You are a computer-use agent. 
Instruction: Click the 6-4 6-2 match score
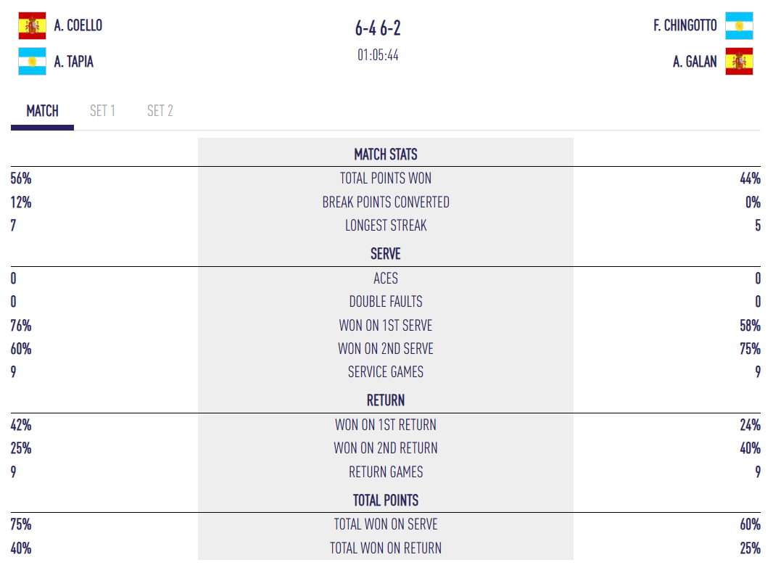point(378,28)
